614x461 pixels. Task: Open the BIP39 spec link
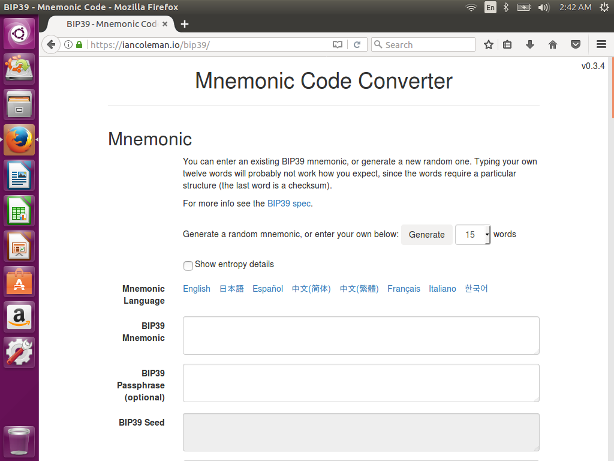tap(289, 203)
